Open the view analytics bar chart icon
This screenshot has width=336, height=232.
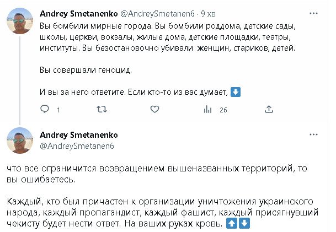point(207,110)
